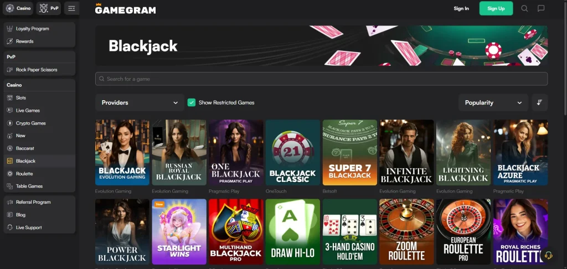Select the Casino mode toggle at top left
567x269 pixels.
click(18, 8)
